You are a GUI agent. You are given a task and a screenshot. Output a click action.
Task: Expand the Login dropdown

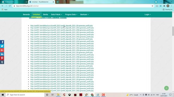(x=147, y=15)
